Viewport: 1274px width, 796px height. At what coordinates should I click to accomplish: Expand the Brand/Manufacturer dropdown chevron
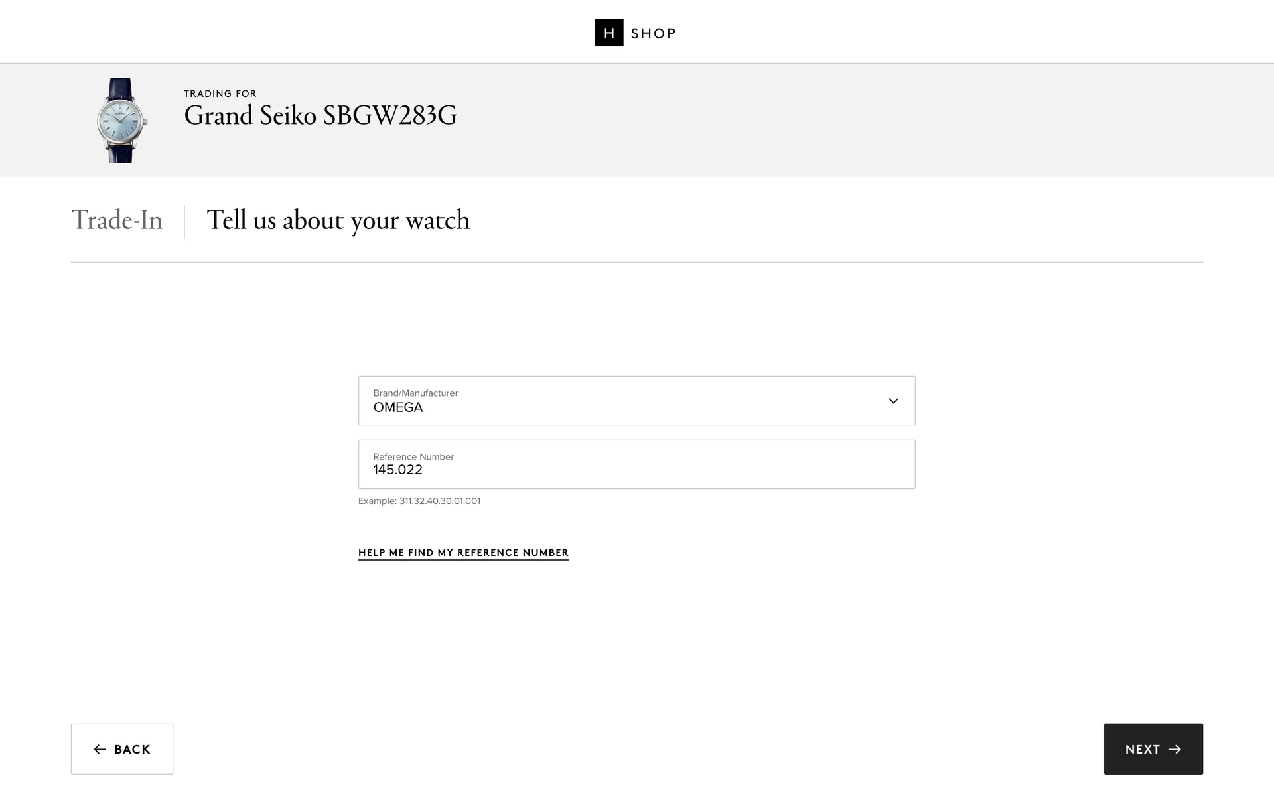893,401
